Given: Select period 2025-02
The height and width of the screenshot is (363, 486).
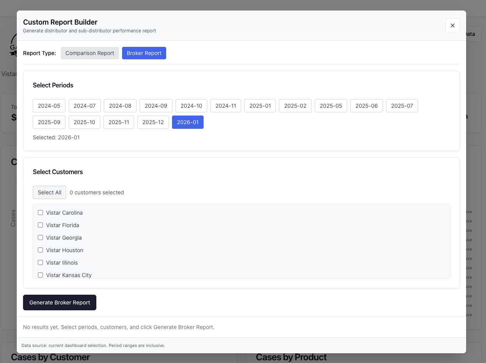Looking at the screenshot, I should point(295,106).
